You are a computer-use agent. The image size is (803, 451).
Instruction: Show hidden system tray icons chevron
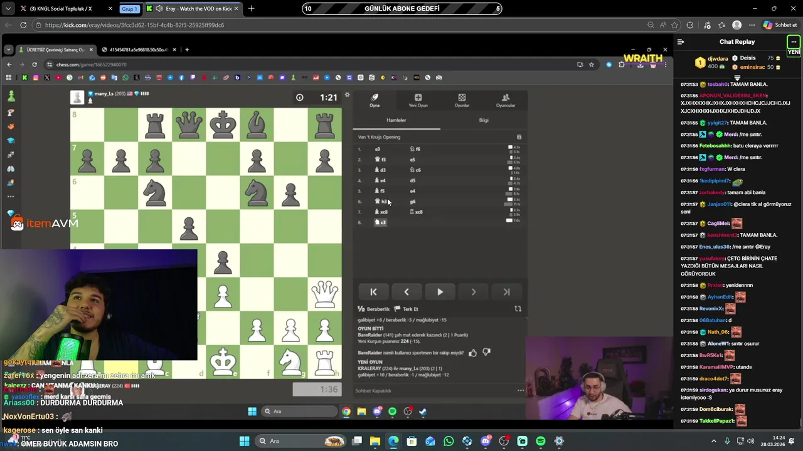pyautogui.click(x=714, y=441)
